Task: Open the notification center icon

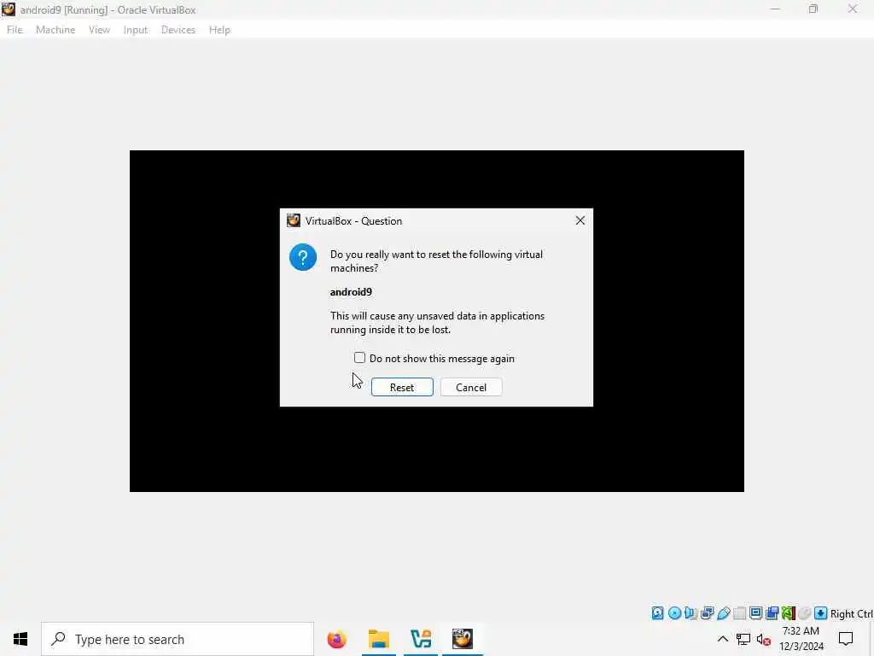Action: (x=846, y=639)
